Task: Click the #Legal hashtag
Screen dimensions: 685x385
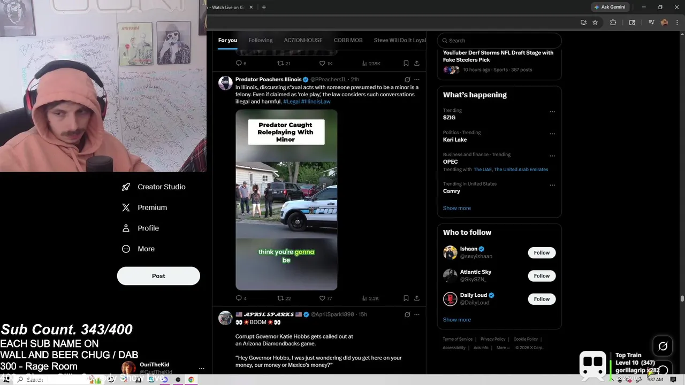Action: click(x=291, y=102)
